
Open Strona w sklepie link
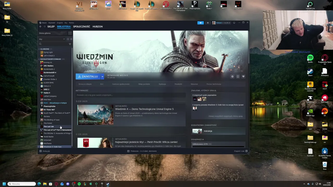[85, 84]
